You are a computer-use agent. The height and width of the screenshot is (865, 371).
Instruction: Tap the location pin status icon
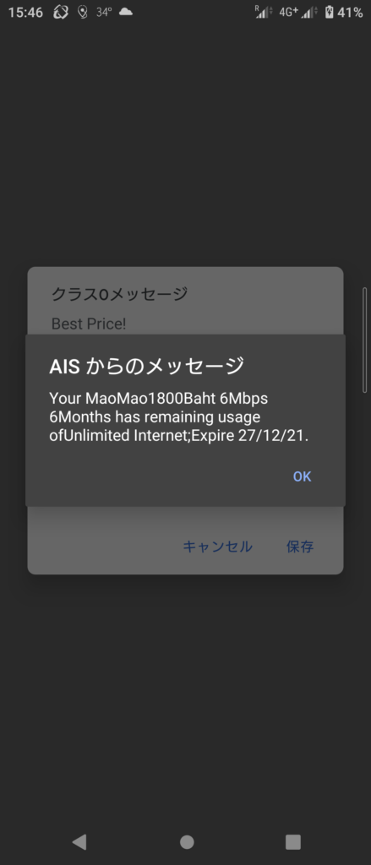[83, 12]
